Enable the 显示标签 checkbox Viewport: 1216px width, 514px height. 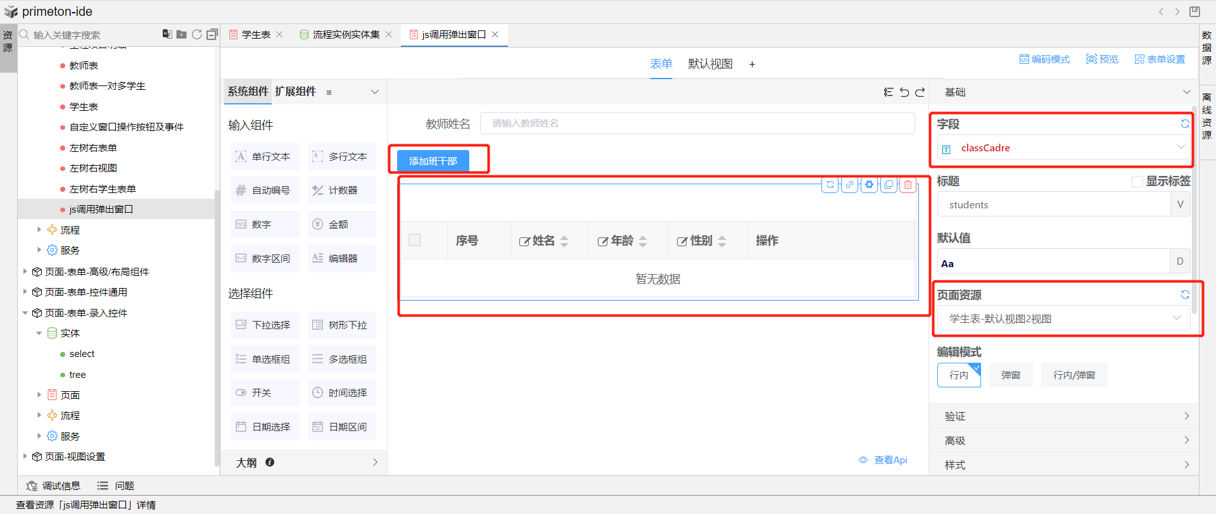1137,182
